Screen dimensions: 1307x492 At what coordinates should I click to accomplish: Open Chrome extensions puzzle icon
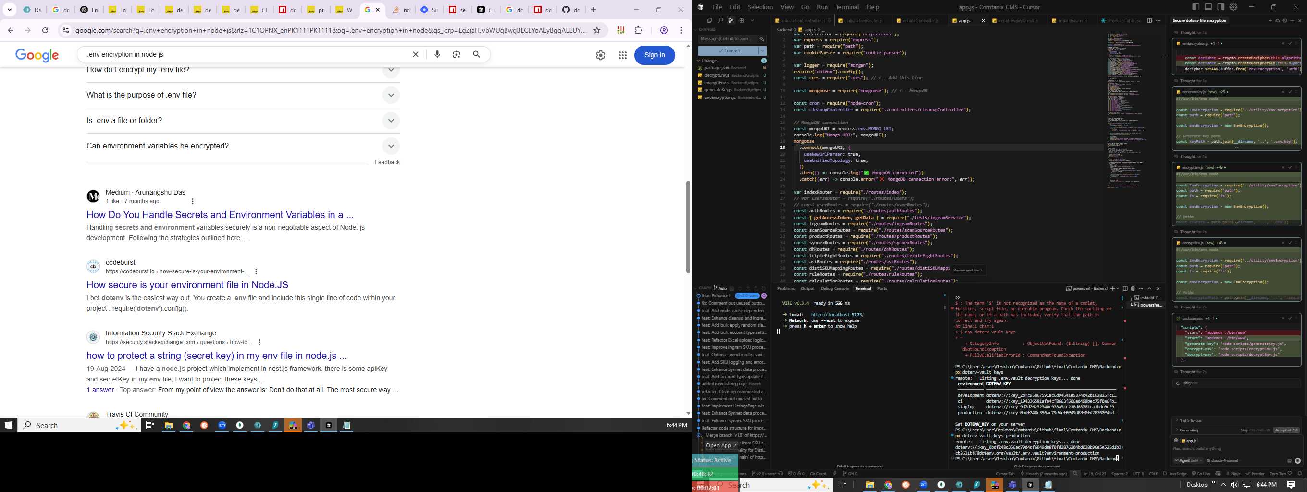(639, 30)
